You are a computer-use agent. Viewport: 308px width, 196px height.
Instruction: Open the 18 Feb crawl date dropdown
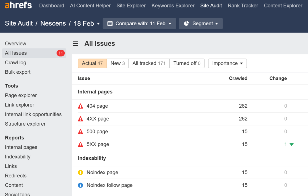click(x=87, y=23)
